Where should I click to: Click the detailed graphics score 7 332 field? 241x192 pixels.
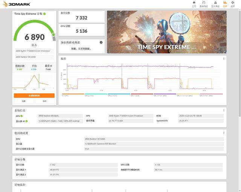pos(83,165)
